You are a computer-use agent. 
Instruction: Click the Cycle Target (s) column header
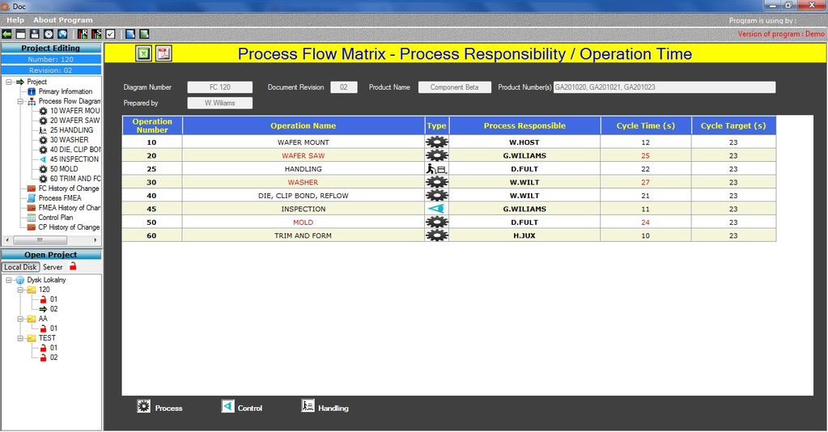click(733, 125)
